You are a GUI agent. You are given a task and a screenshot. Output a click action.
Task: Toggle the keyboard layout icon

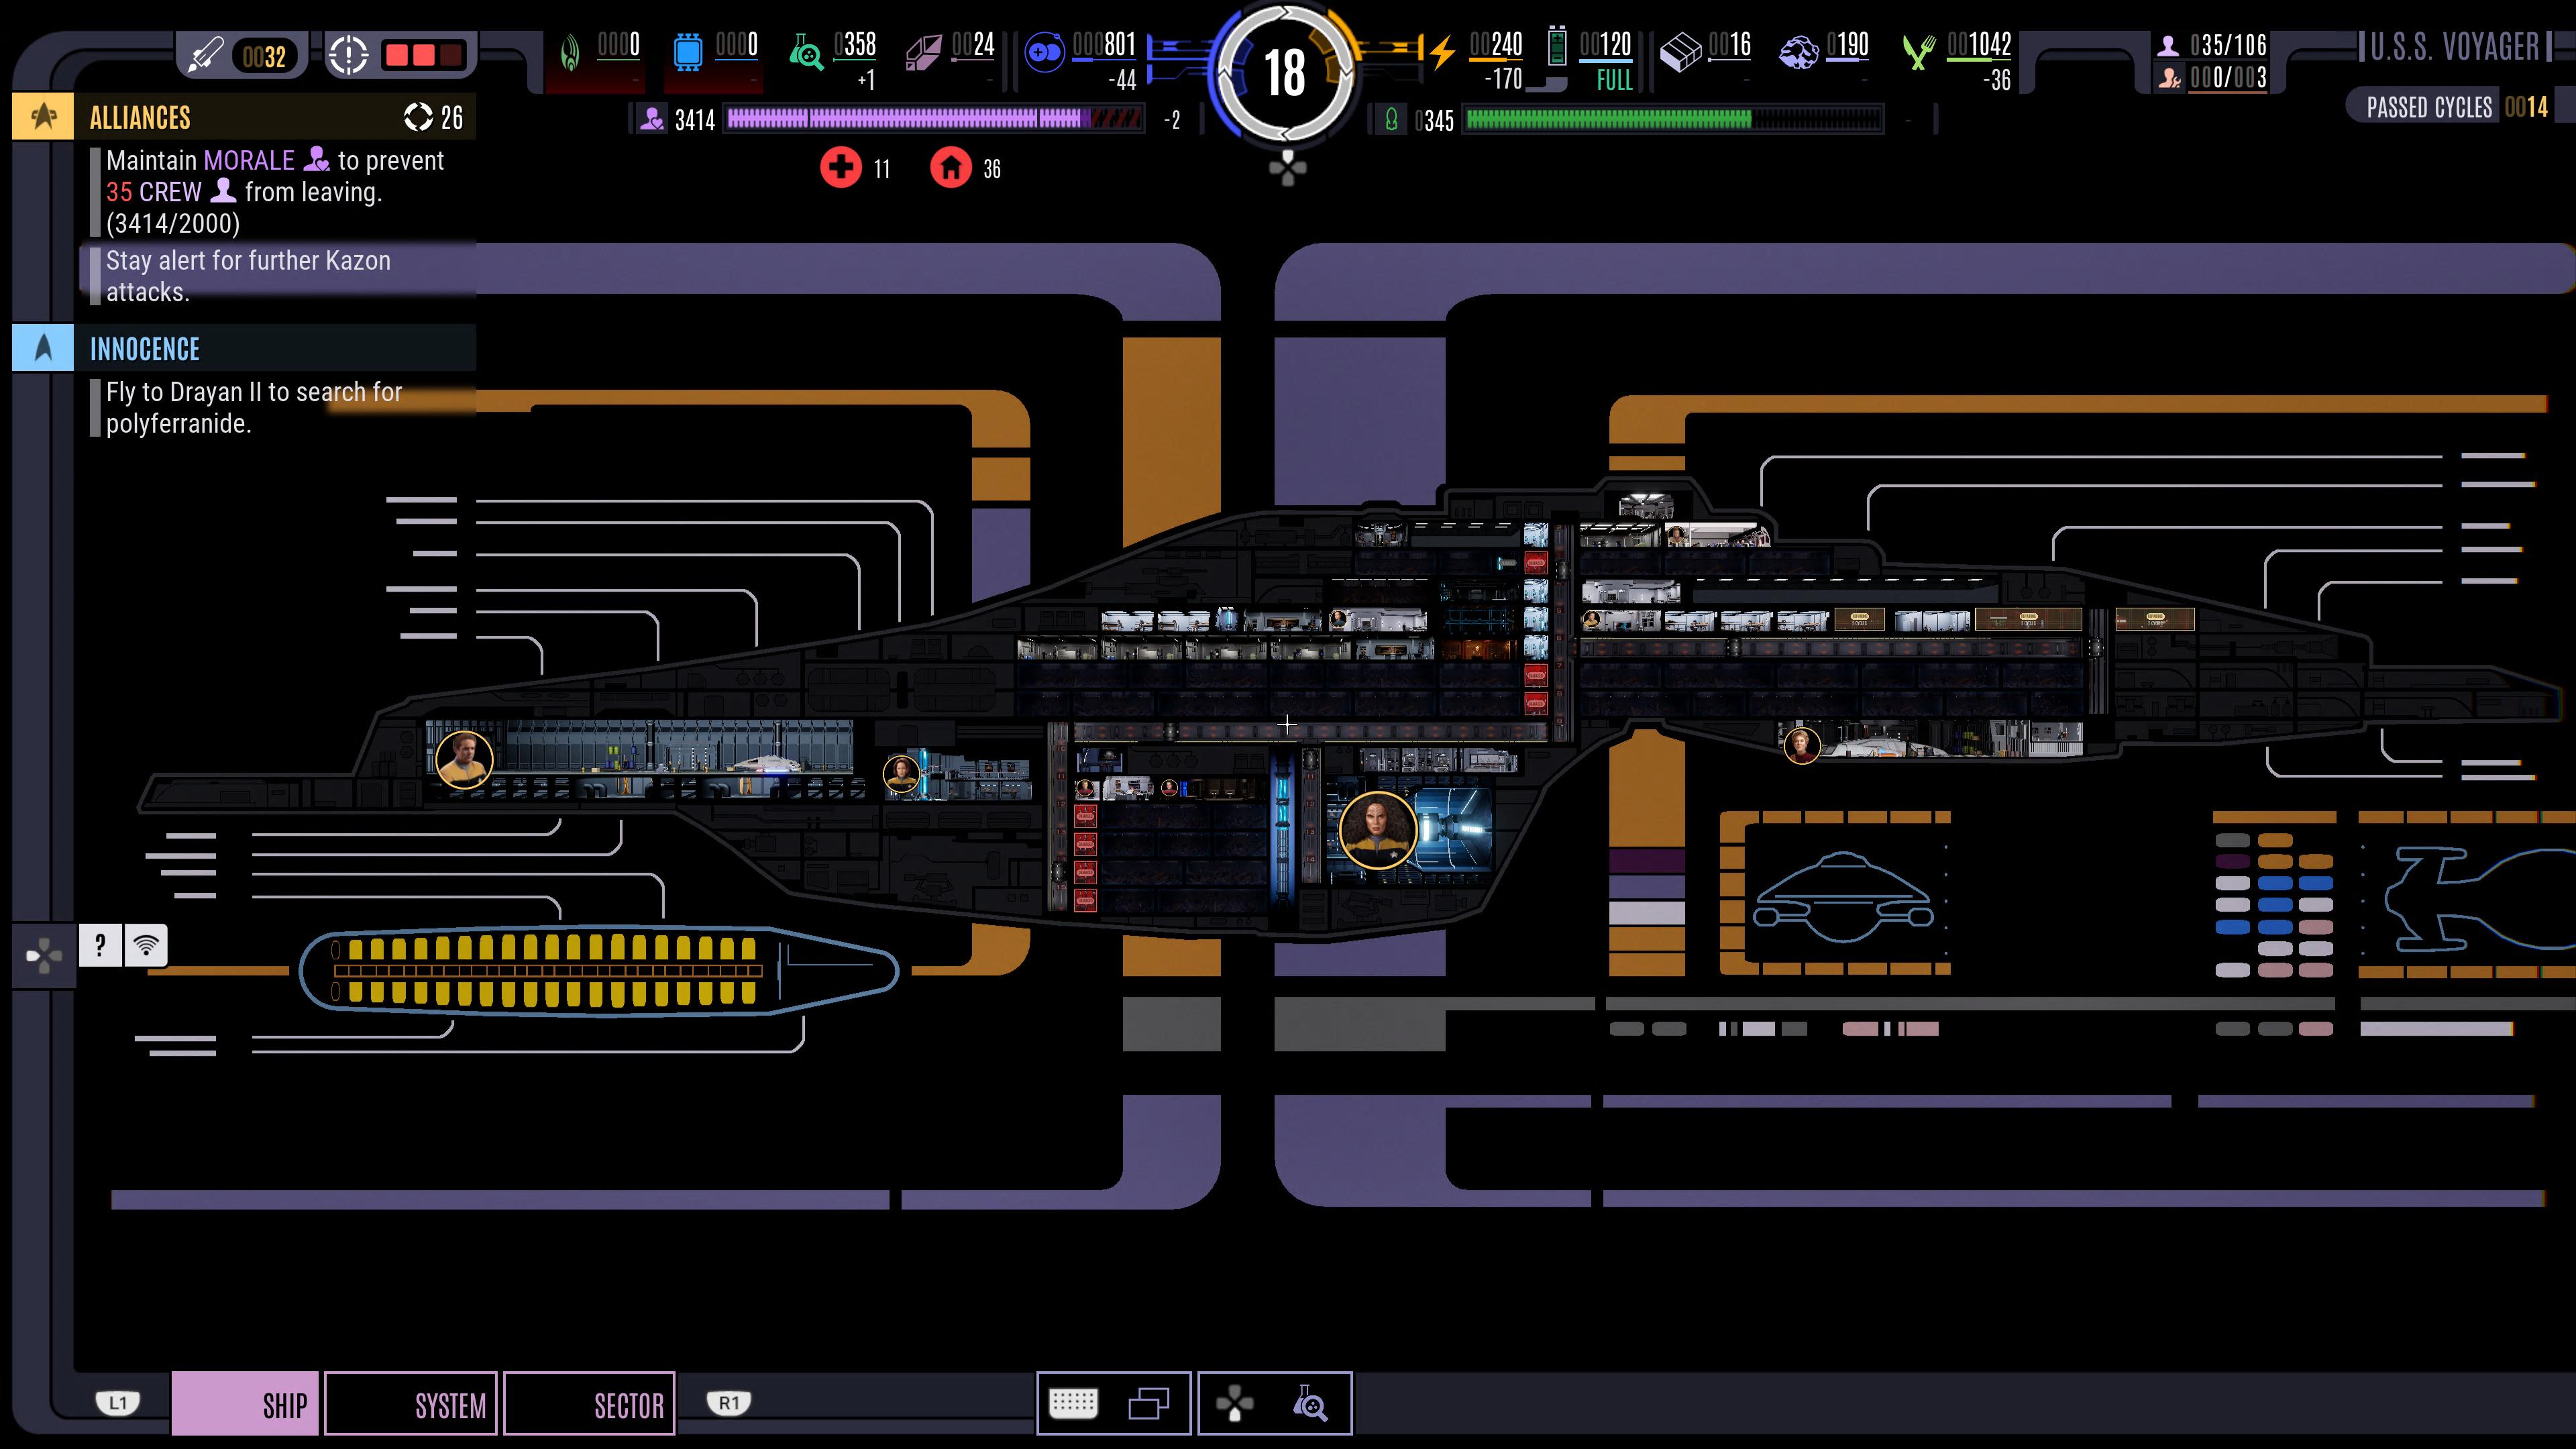click(x=1073, y=1403)
